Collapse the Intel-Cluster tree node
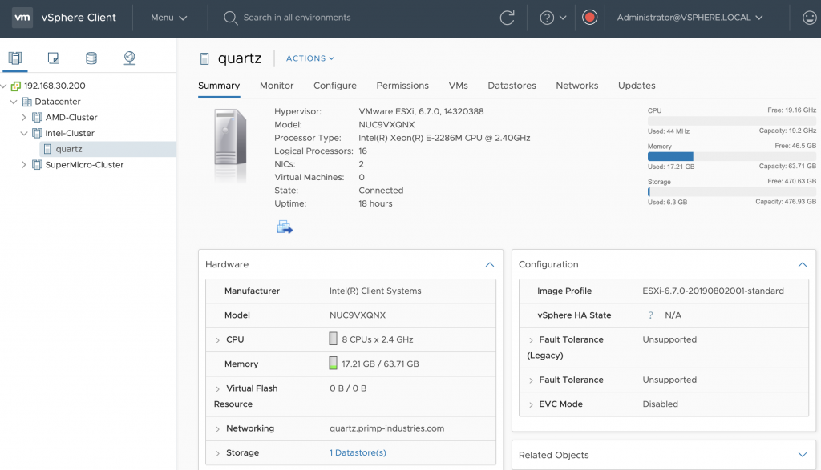The image size is (821, 470). click(24, 133)
